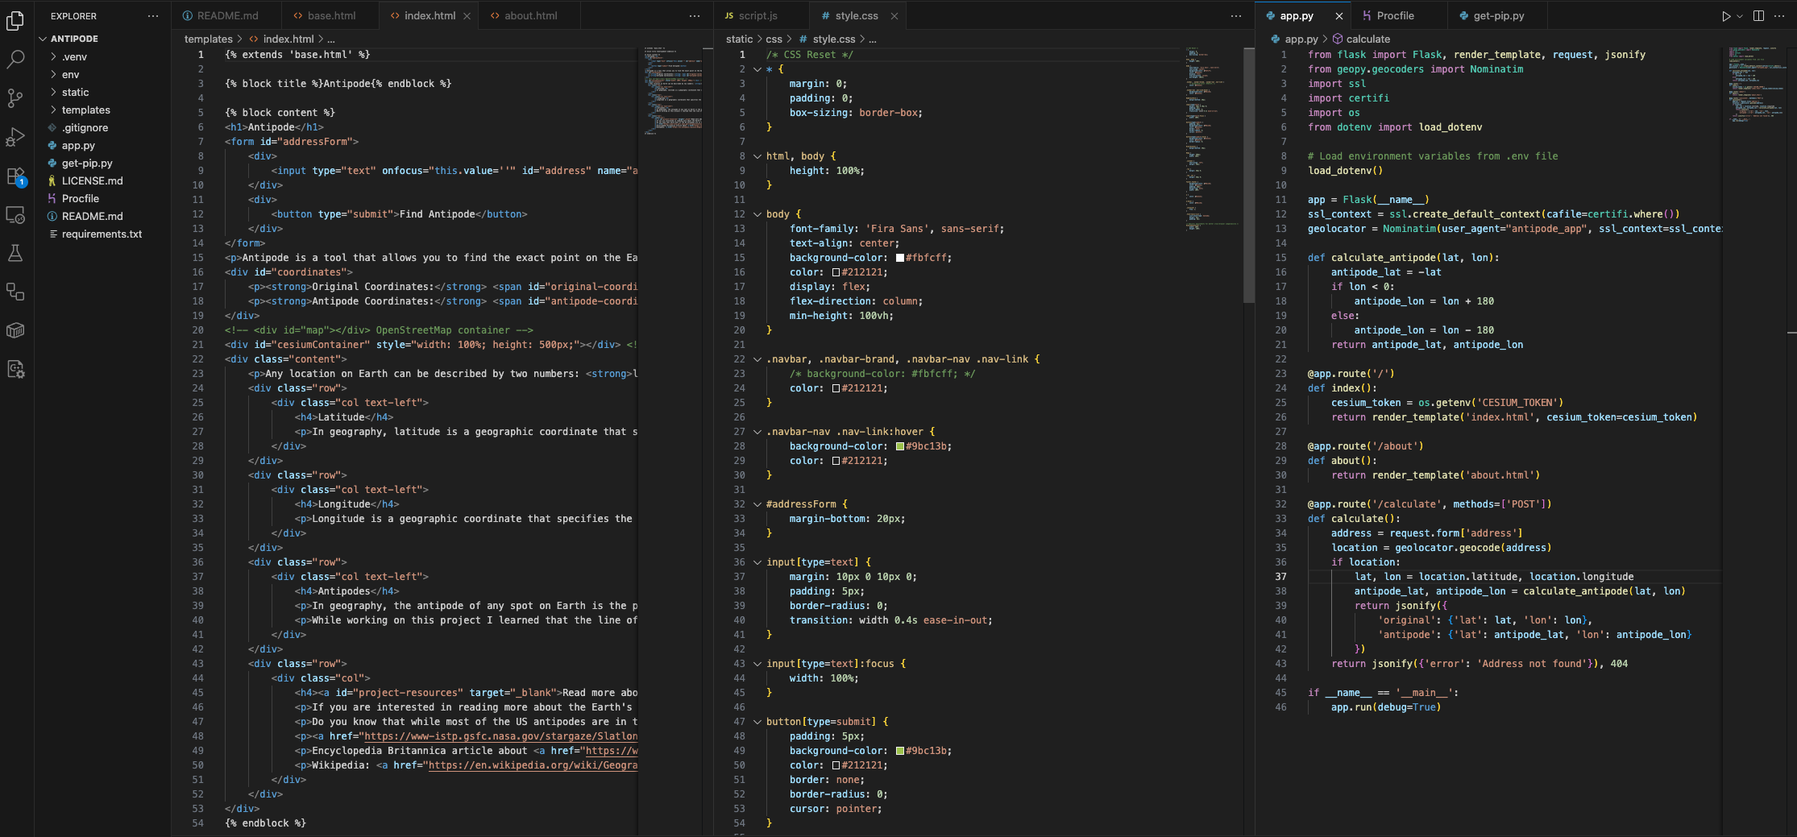Fold the .navbar-nav .nav-link:hover rule
The width and height of the screenshot is (1797, 837).
click(x=757, y=432)
